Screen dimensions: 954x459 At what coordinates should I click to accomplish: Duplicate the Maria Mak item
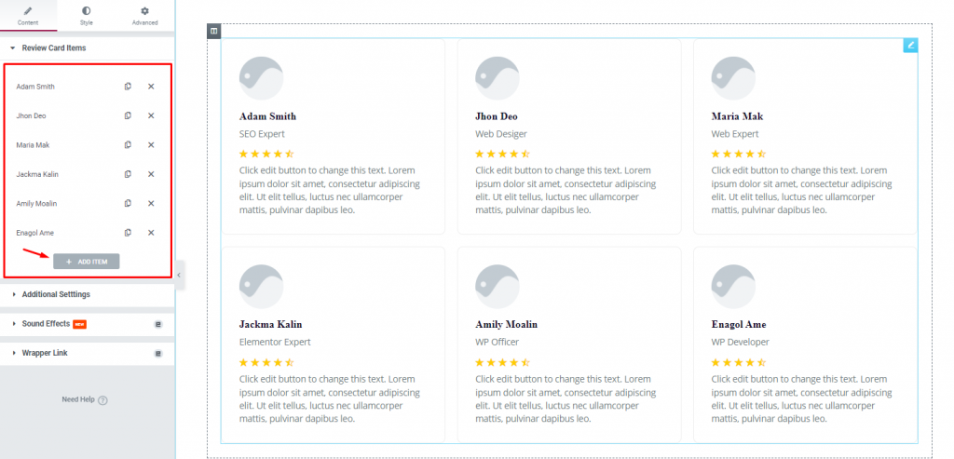coord(128,144)
